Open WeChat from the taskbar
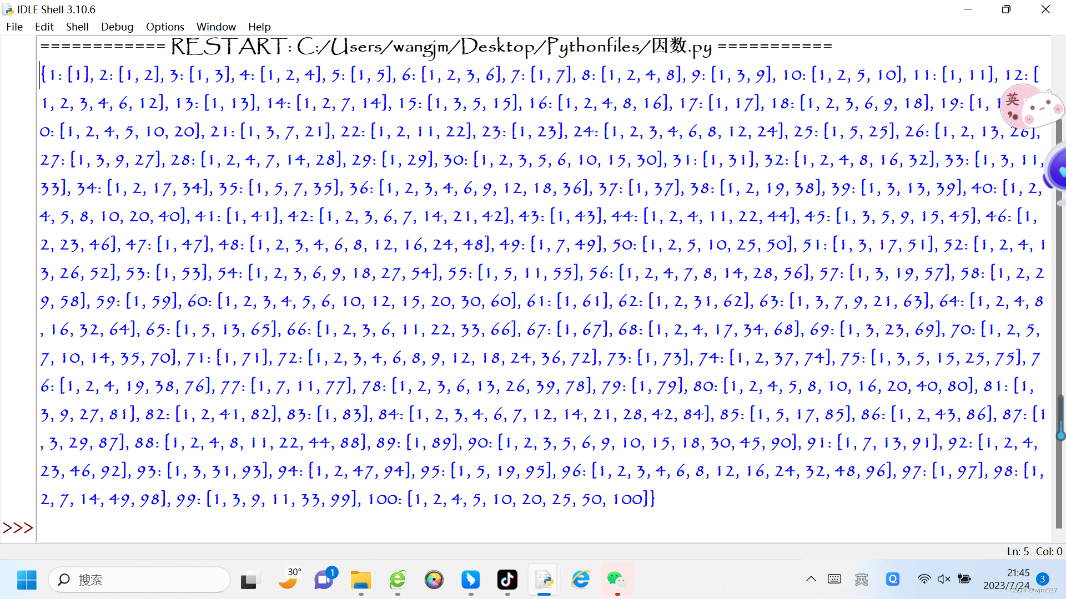This screenshot has height=599, width=1066. [x=617, y=580]
